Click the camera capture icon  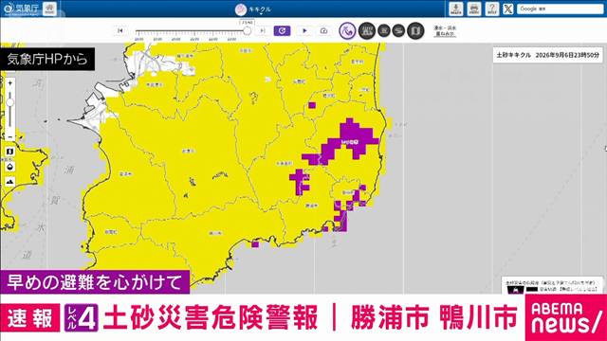coord(324,30)
